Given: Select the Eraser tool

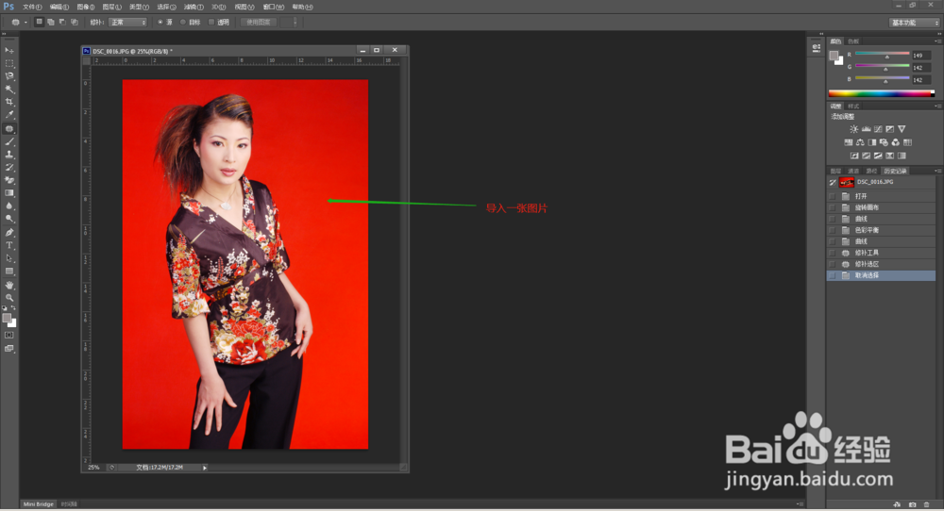Looking at the screenshot, I should (9, 180).
